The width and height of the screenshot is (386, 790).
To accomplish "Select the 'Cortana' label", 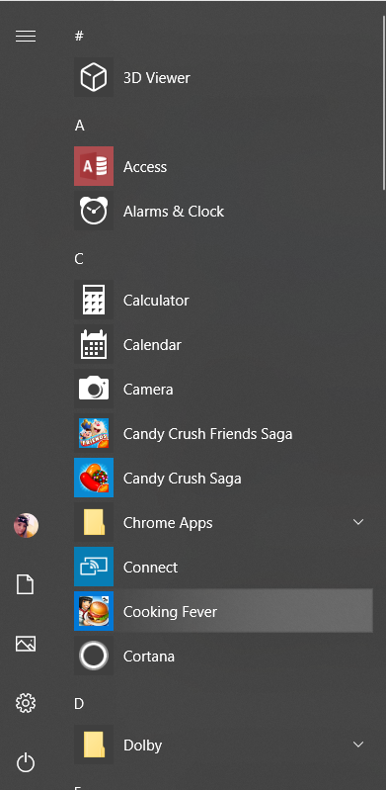I will 149,657.
